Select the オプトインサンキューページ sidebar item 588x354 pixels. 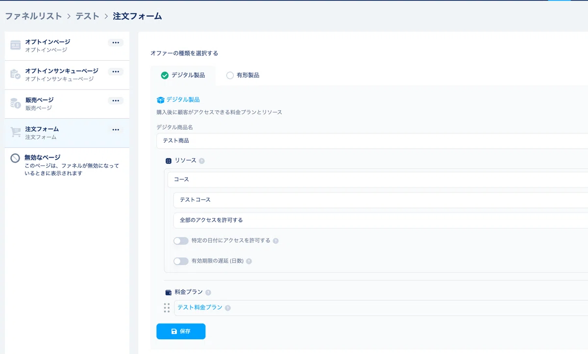pyautogui.click(x=67, y=75)
